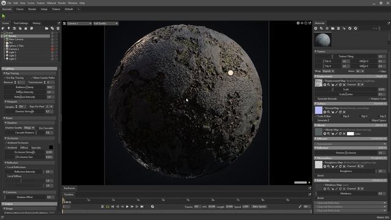Click the duplicate material icon in Materials panel

click(321, 29)
